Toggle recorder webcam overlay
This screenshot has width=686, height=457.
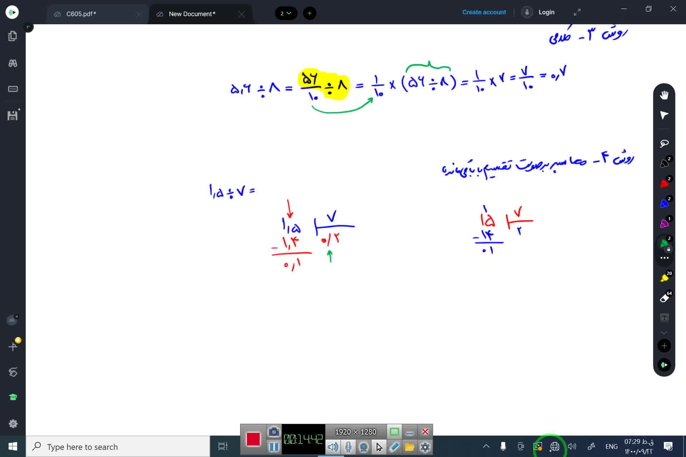click(x=364, y=447)
